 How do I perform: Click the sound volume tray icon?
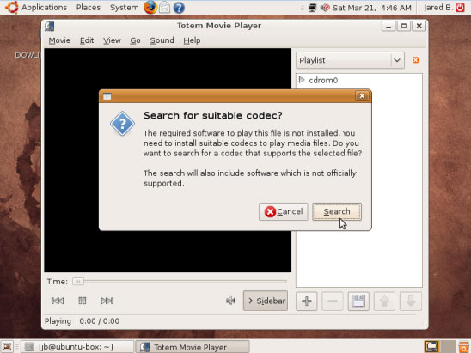[x=325, y=8]
